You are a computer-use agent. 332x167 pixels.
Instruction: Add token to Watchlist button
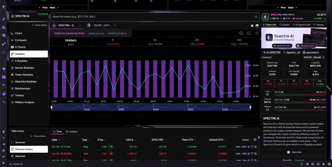[294, 152]
